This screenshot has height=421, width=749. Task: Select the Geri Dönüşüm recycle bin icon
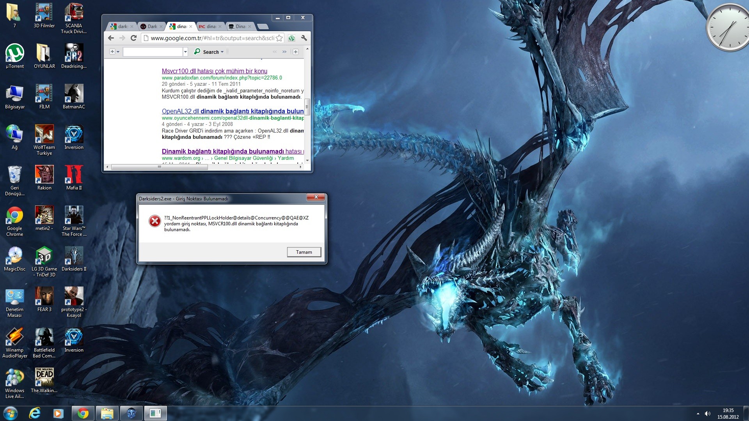15,180
